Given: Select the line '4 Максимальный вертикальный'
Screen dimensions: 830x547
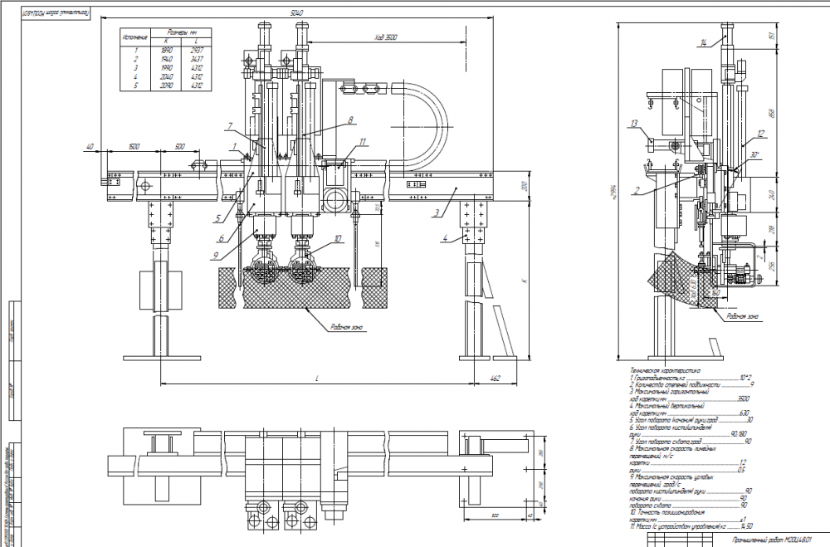Looking at the screenshot, I should coord(667,406).
